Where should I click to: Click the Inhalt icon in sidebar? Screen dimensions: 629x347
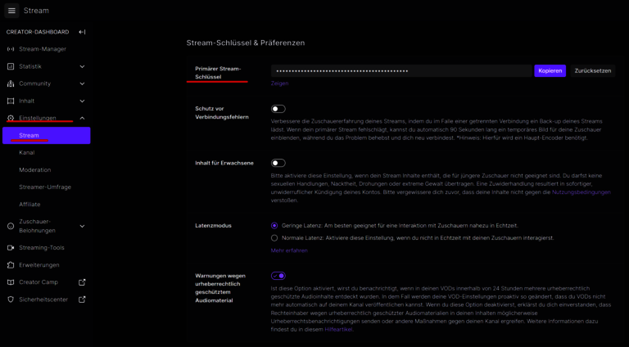tap(11, 101)
